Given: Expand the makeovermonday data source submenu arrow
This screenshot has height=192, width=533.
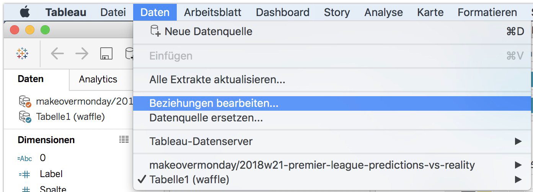Looking at the screenshot, I should pyautogui.click(x=518, y=165).
